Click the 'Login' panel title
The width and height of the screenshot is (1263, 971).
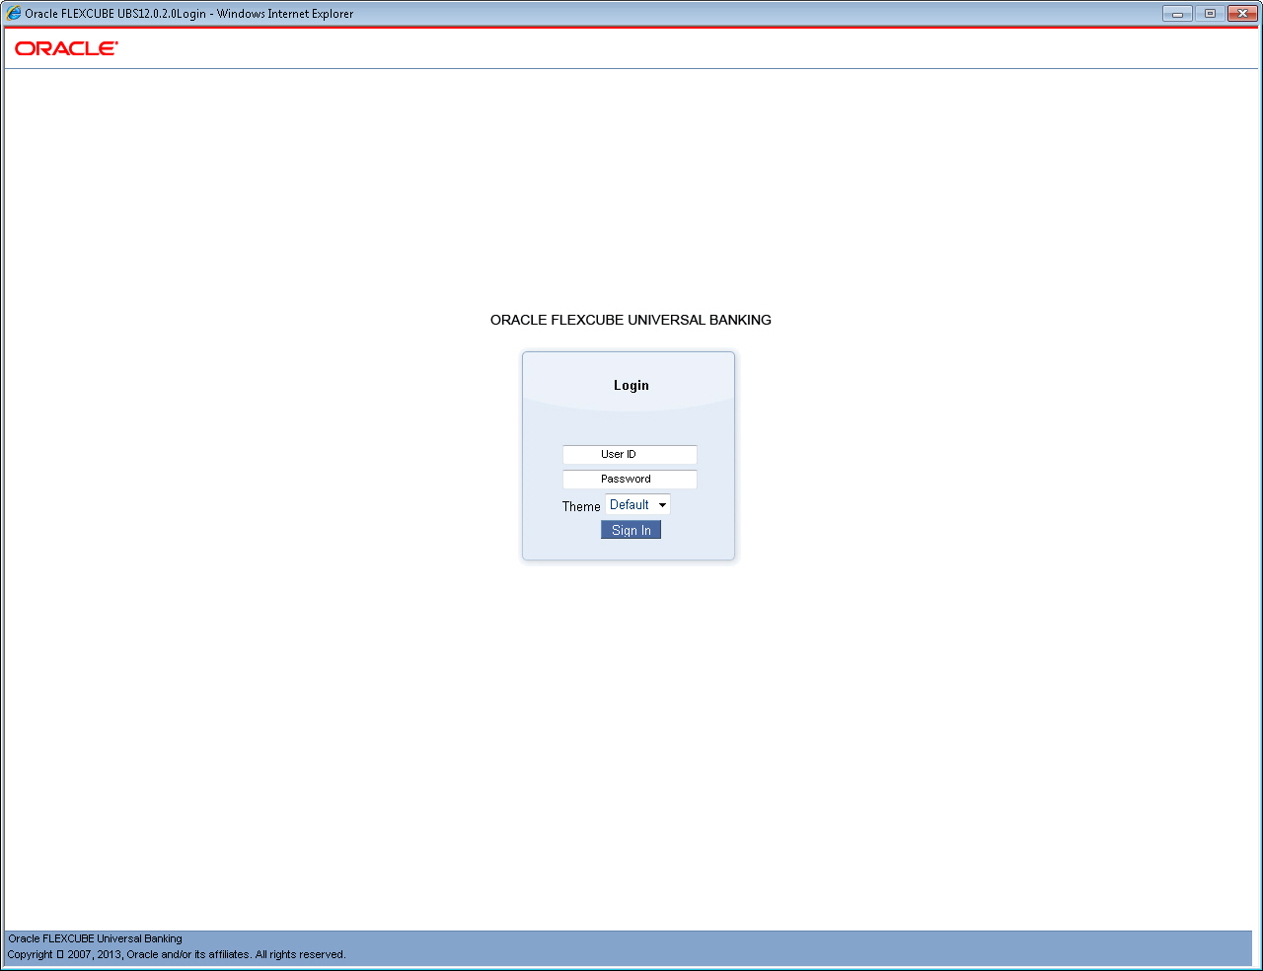pyautogui.click(x=631, y=386)
